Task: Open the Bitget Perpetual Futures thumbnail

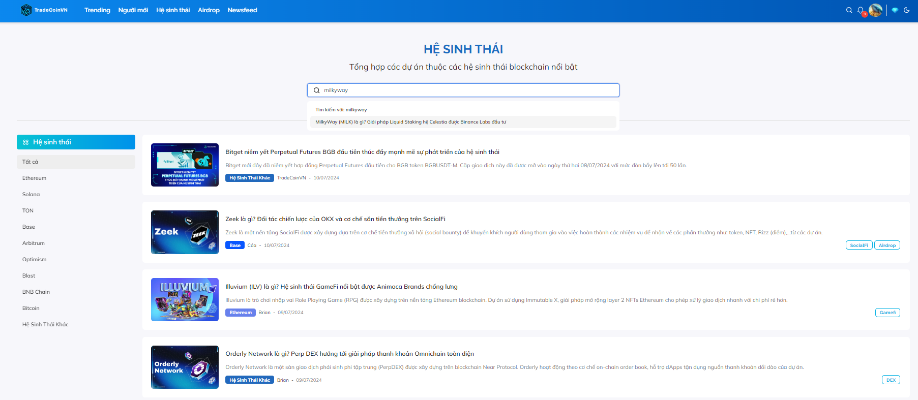Action: (x=185, y=165)
